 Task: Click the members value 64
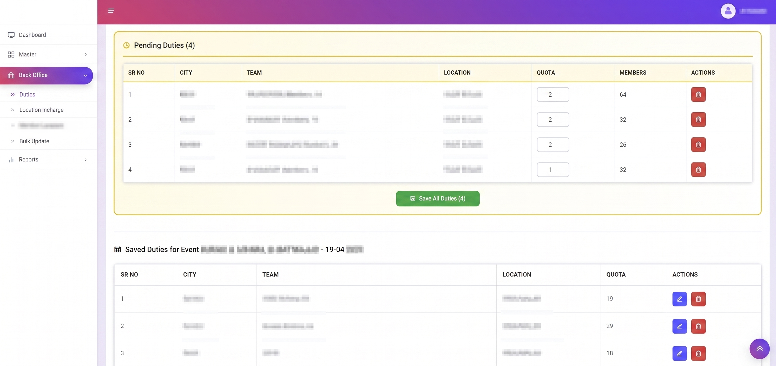point(623,95)
